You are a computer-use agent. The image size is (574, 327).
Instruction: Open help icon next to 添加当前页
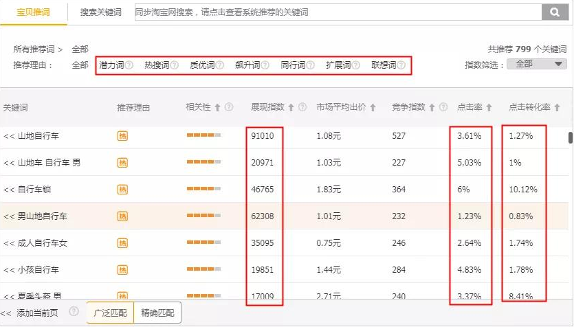coord(74,311)
